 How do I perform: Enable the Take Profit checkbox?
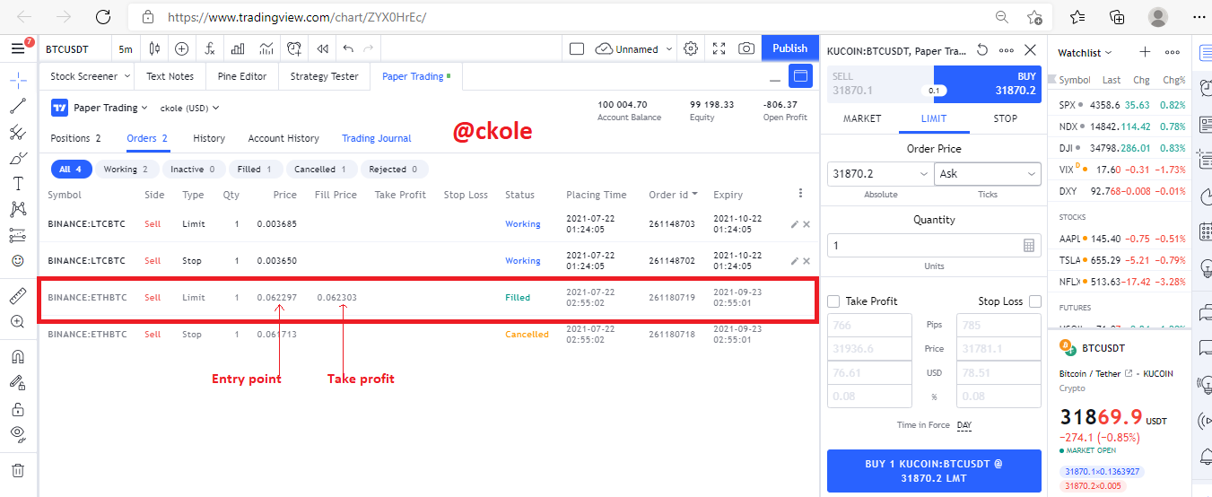tap(833, 301)
